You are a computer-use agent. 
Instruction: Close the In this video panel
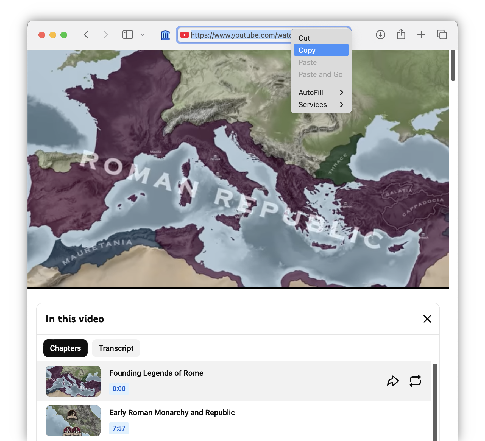427,319
